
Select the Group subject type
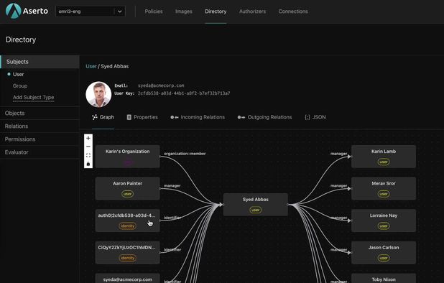point(20,85)
